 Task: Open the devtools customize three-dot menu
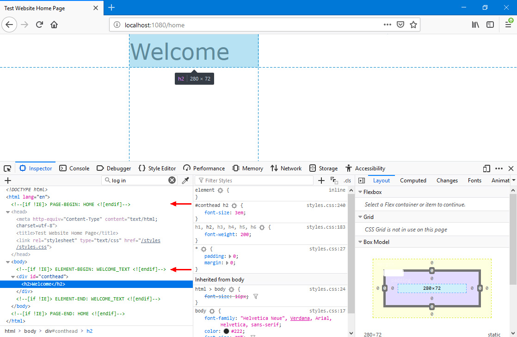tap(499, 168)
